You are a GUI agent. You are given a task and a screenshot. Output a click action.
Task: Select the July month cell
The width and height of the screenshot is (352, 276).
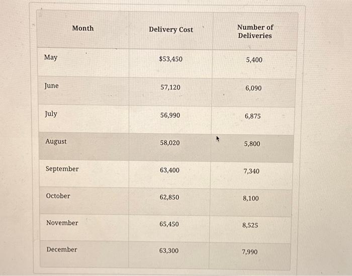pyautogui.click(x=51, y=114)
